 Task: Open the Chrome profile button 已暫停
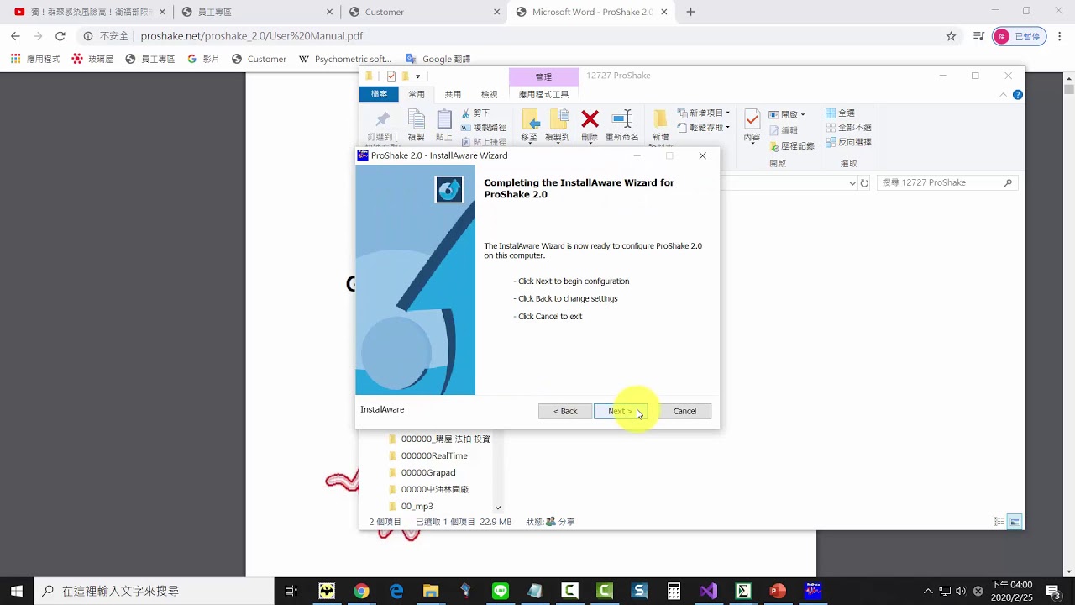point(1020,36)
